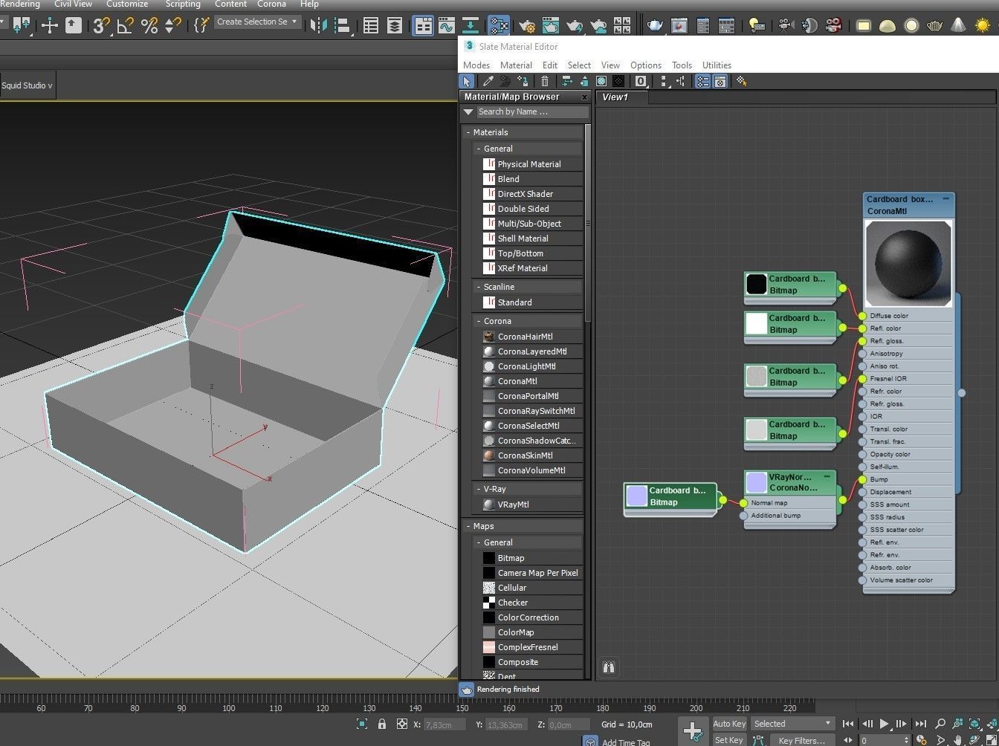Viewport: 999px width, 746px height.
Task: Collapse the VRayNormal CoronaNormal node
Action: pyautogui.click(x=827, y=476)
